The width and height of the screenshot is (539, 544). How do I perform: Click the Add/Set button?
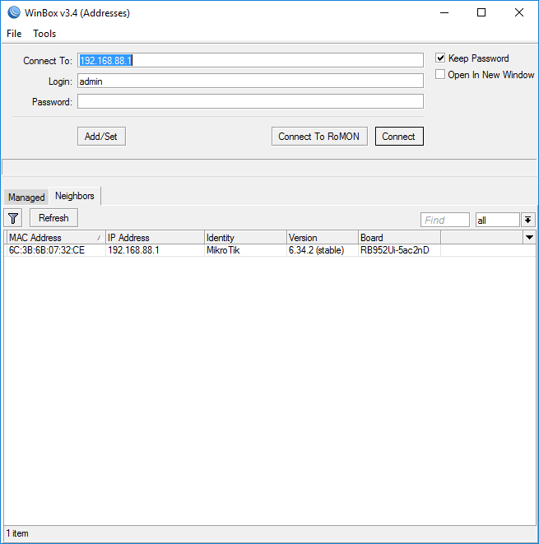click(101, 137)
